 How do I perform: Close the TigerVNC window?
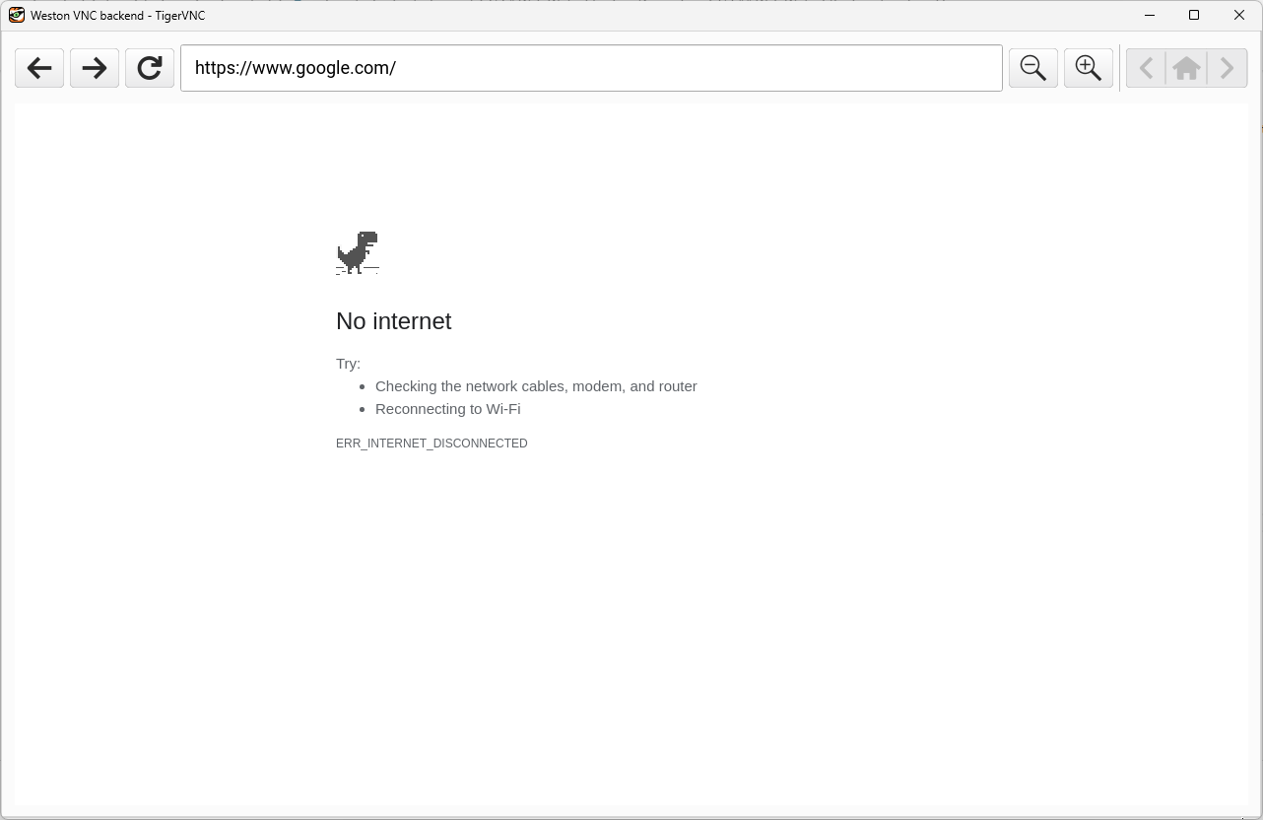[1239, 15]
